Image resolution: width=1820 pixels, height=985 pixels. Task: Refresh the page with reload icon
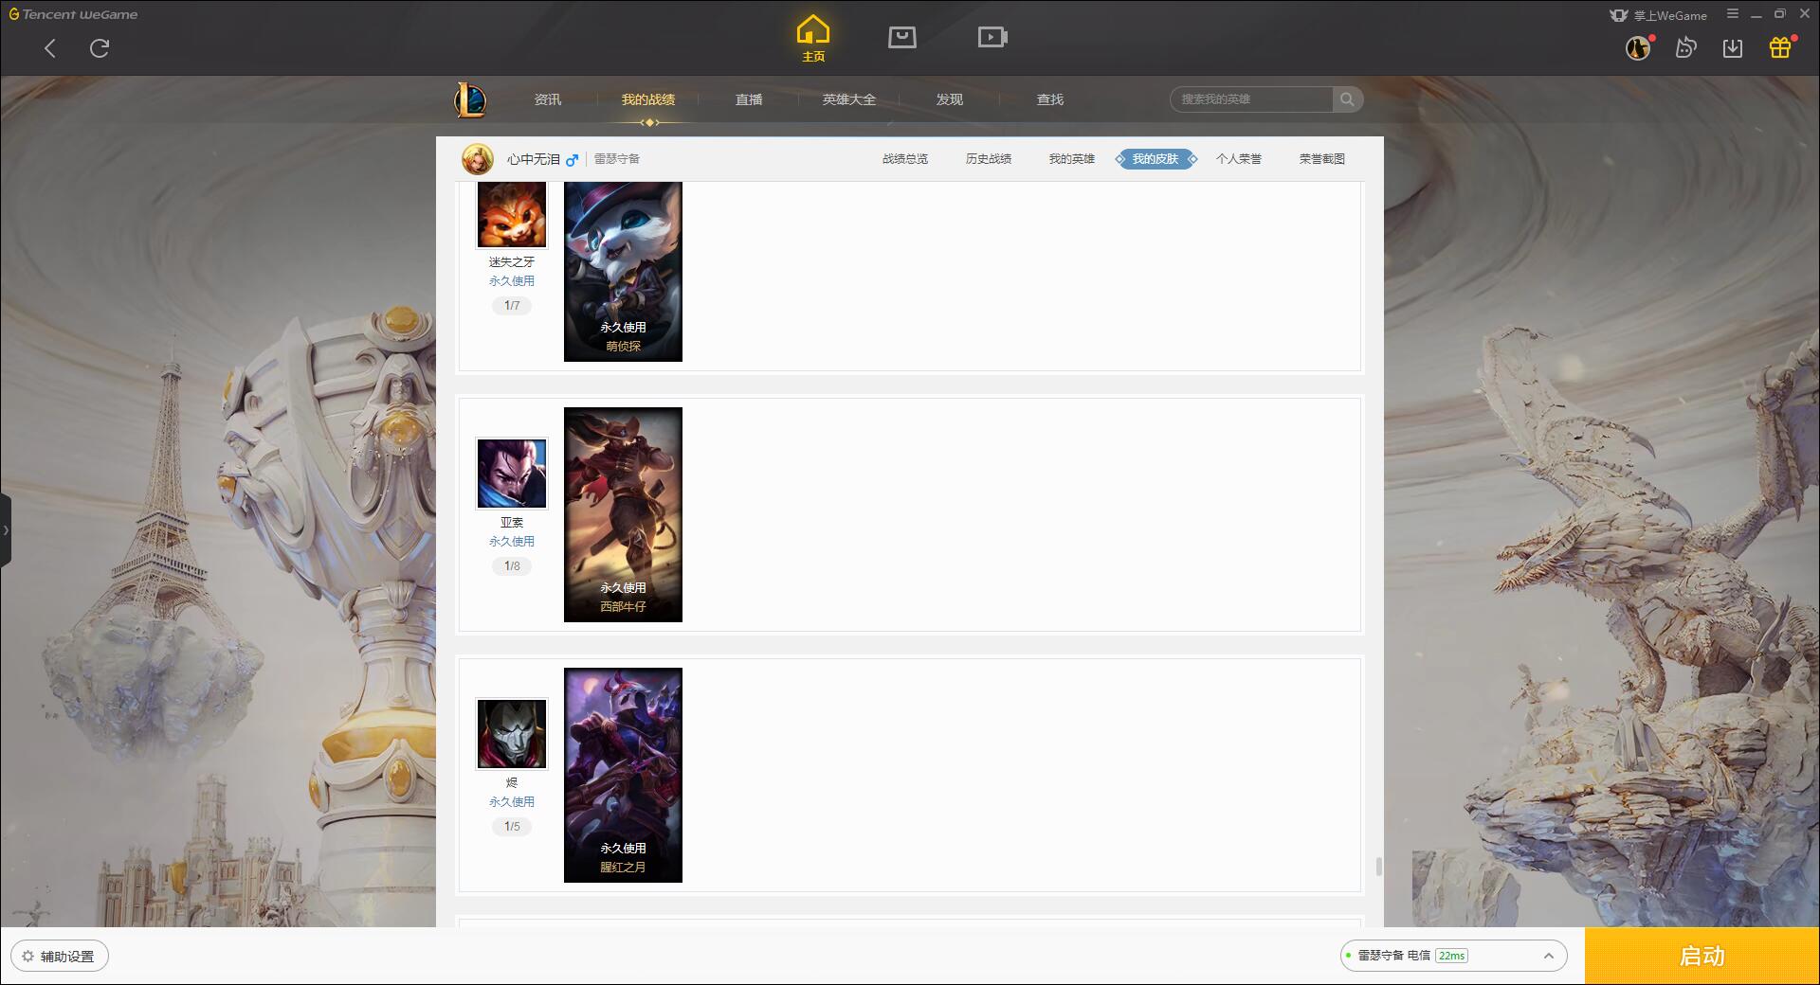(x=100, y=48)
